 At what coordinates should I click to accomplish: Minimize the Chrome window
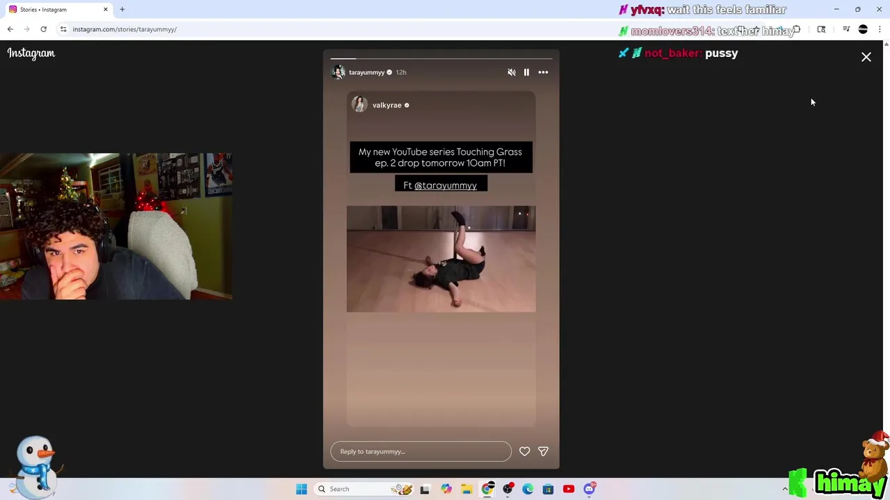[x=836, y=10]
